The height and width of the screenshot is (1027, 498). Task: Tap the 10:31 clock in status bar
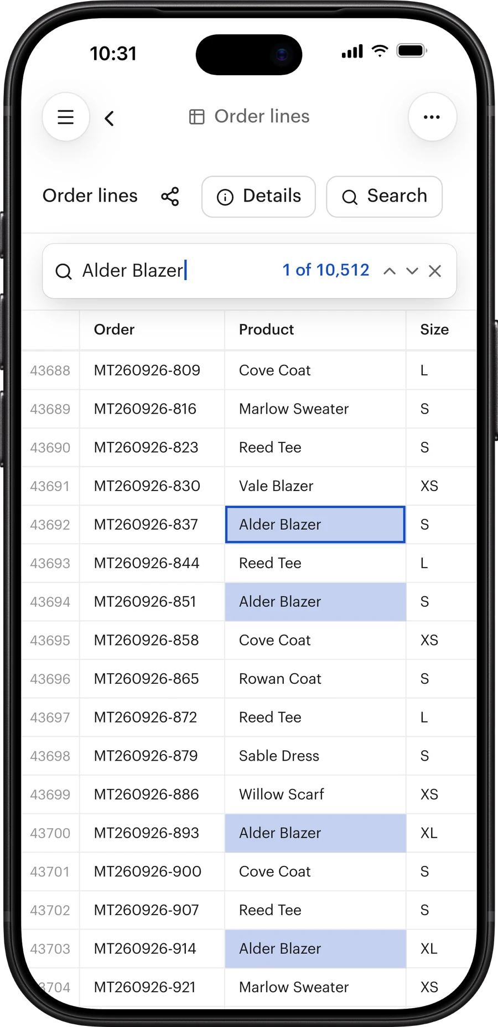(113, 54)
